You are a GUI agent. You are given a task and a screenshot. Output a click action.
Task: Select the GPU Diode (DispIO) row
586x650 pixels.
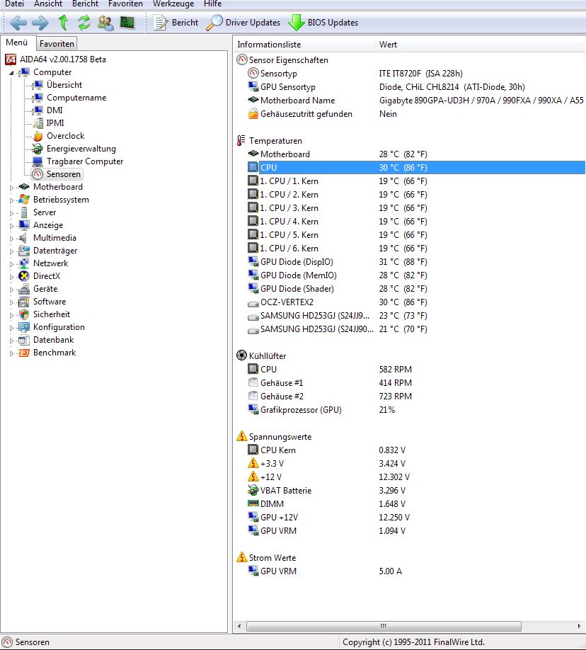410,262
